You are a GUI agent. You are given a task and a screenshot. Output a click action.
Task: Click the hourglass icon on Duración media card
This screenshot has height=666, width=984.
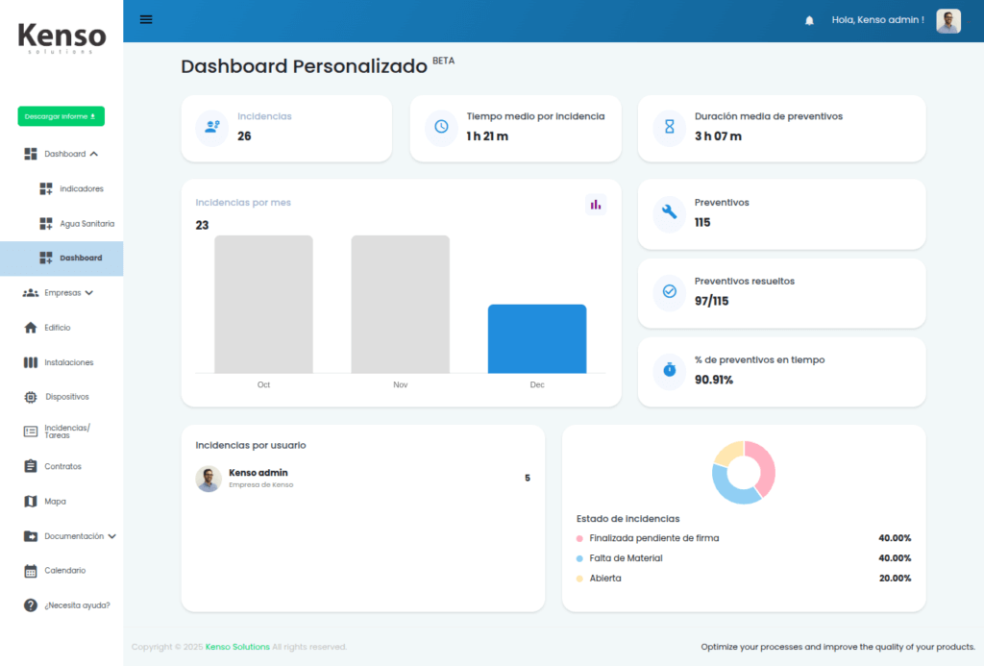tap(669, 127)
